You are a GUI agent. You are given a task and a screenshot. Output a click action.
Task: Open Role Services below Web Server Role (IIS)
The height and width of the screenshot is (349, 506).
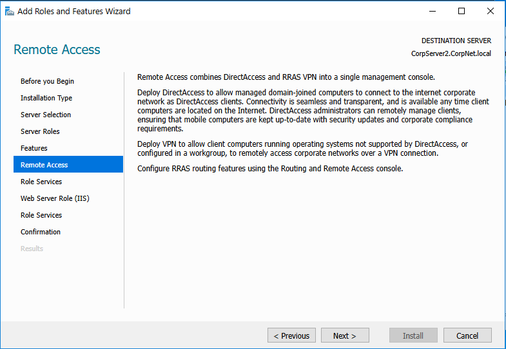point(41,215)
